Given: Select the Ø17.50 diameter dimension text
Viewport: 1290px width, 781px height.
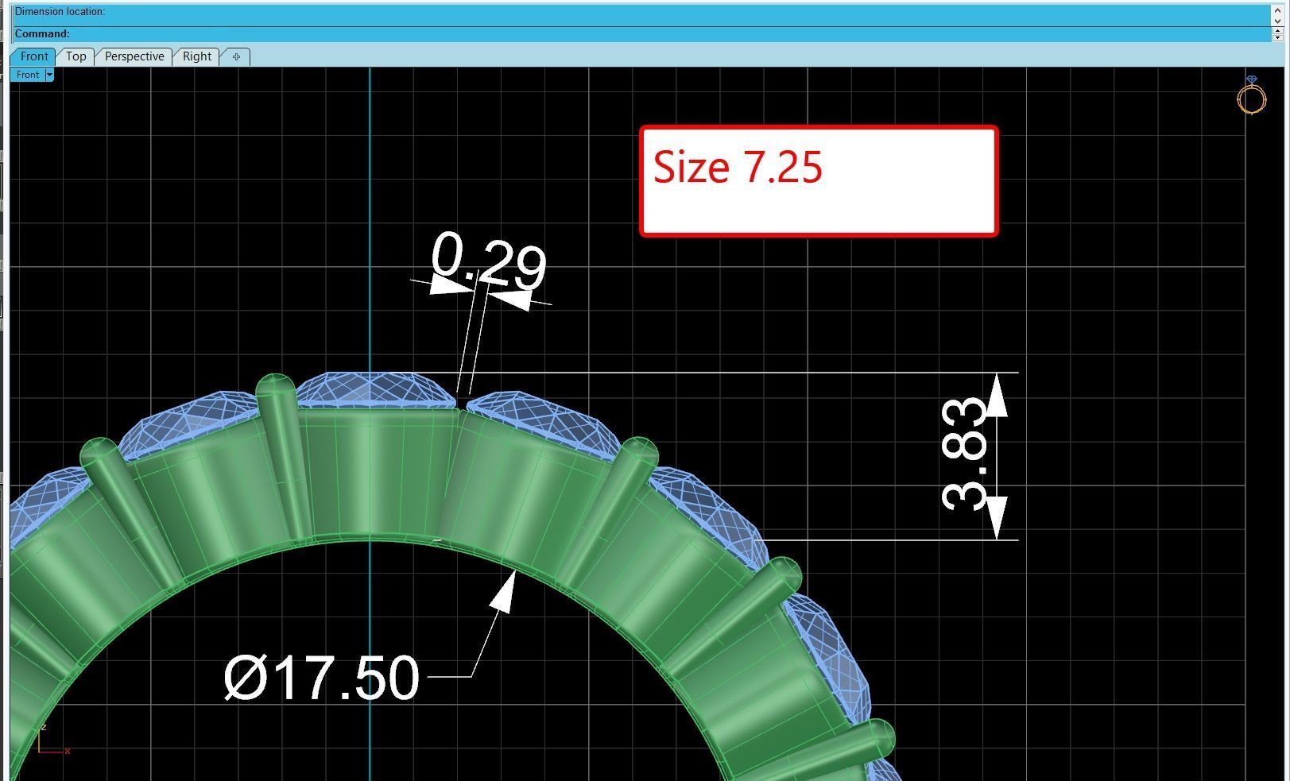Looking at the screenshot, I should coord(321,678).
